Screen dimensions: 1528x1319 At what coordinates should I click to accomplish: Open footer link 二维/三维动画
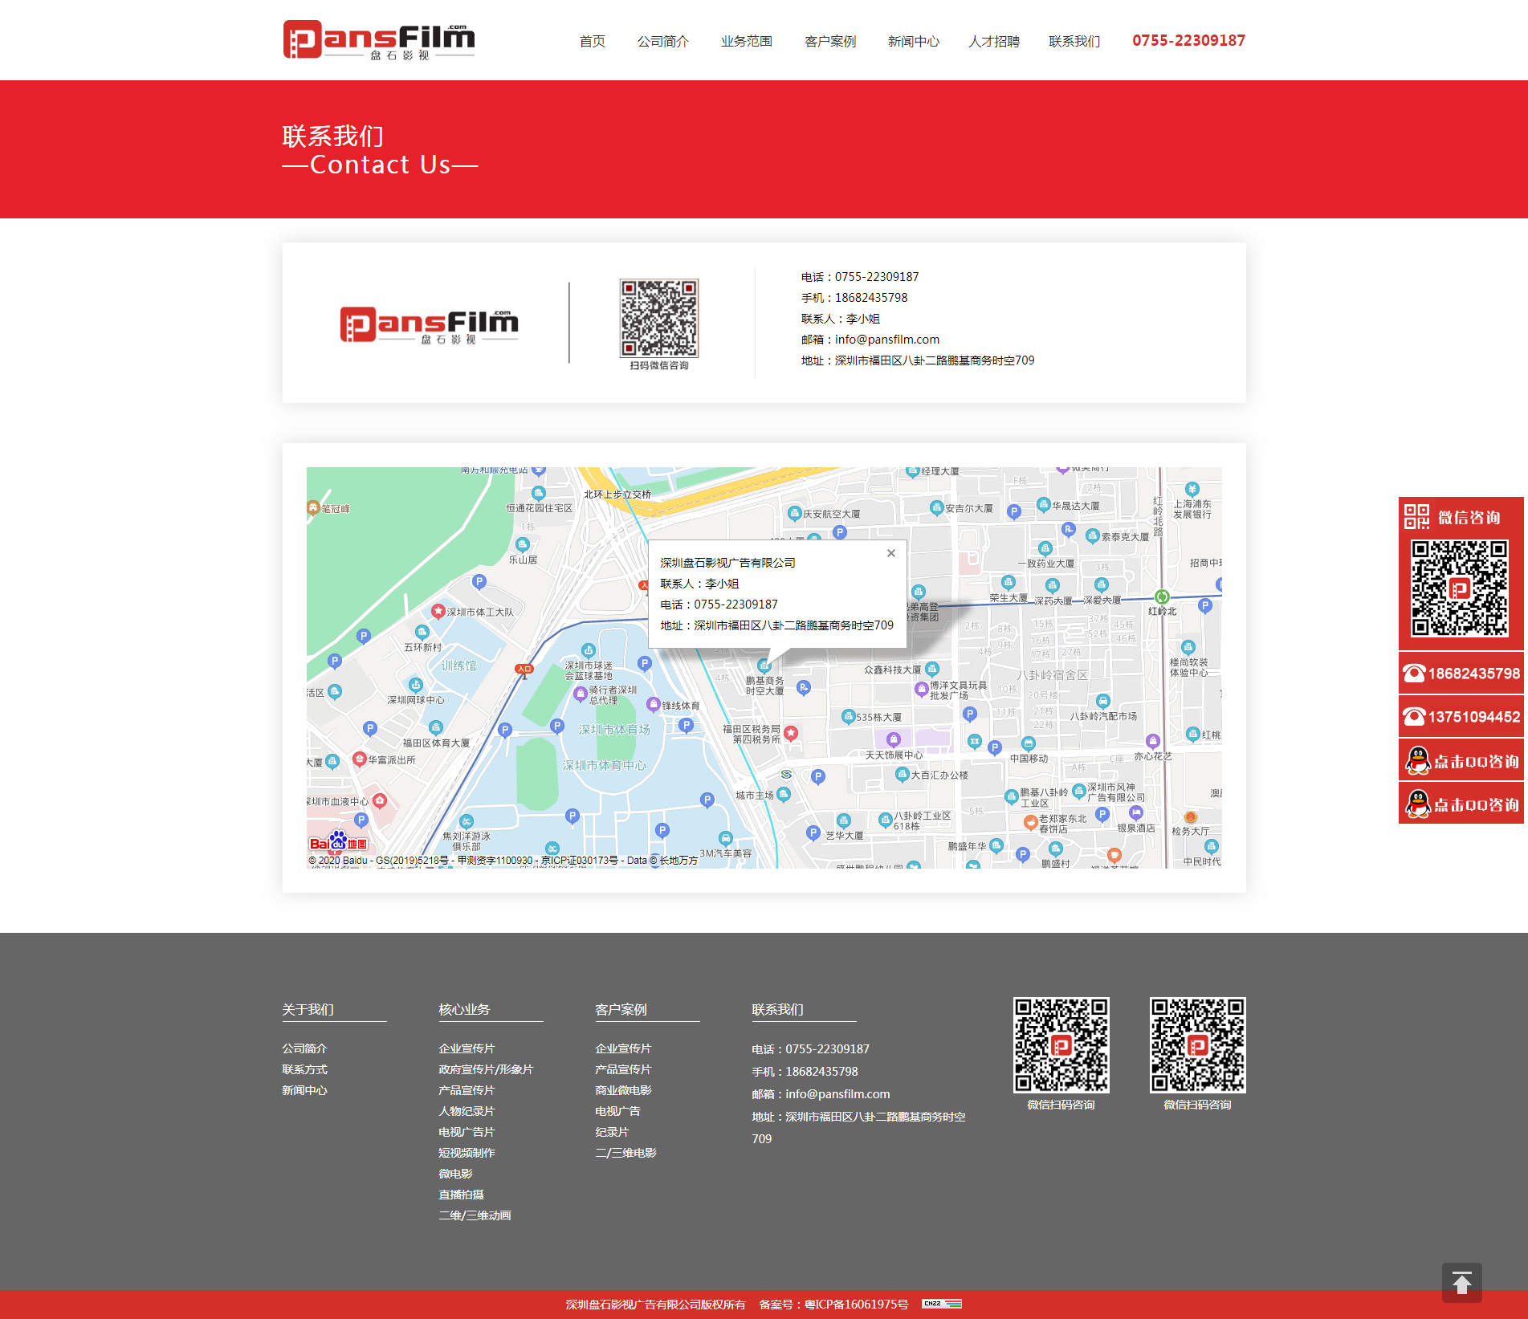click(475, 1215)
